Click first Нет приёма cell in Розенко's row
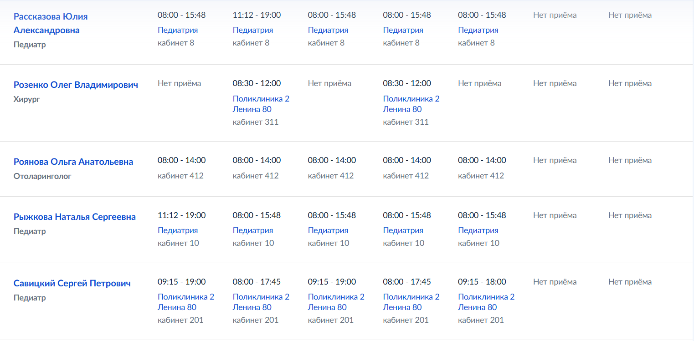 179,83
